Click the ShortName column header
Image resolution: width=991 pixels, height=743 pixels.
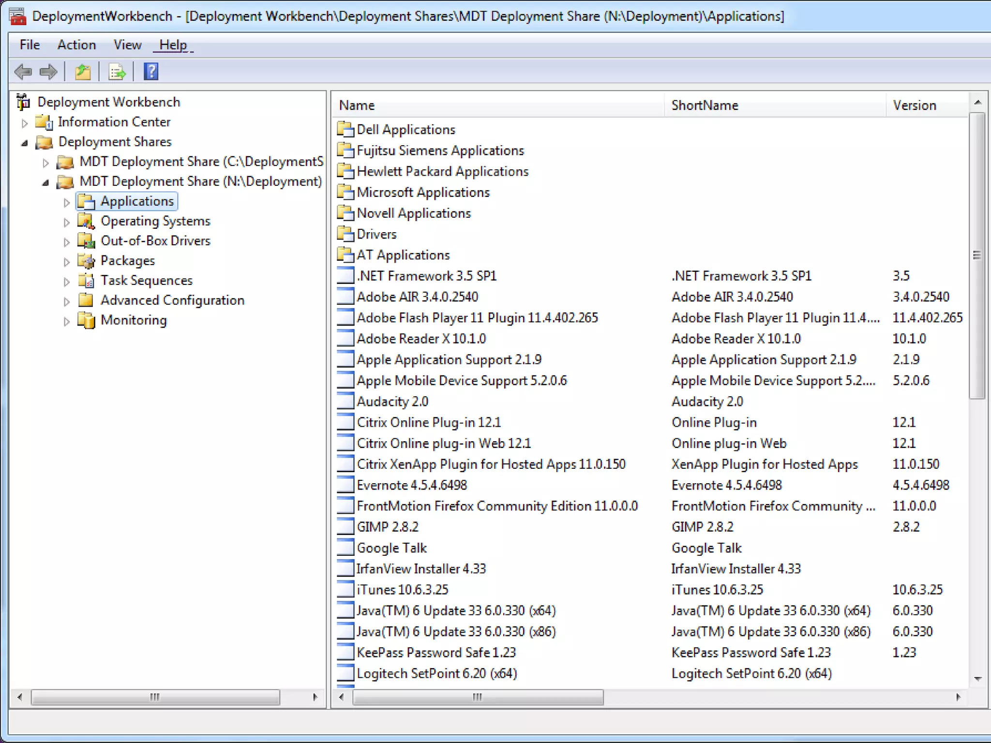[705, 105]
